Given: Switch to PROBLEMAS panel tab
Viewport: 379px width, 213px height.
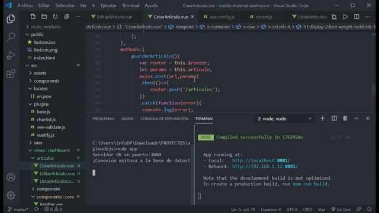Looking at the screenshot, I should [x=103, y=118].
